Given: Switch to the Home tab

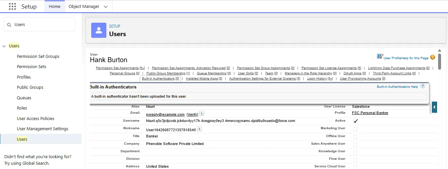Looking at the screenshot, I should (x=55, y=7).
